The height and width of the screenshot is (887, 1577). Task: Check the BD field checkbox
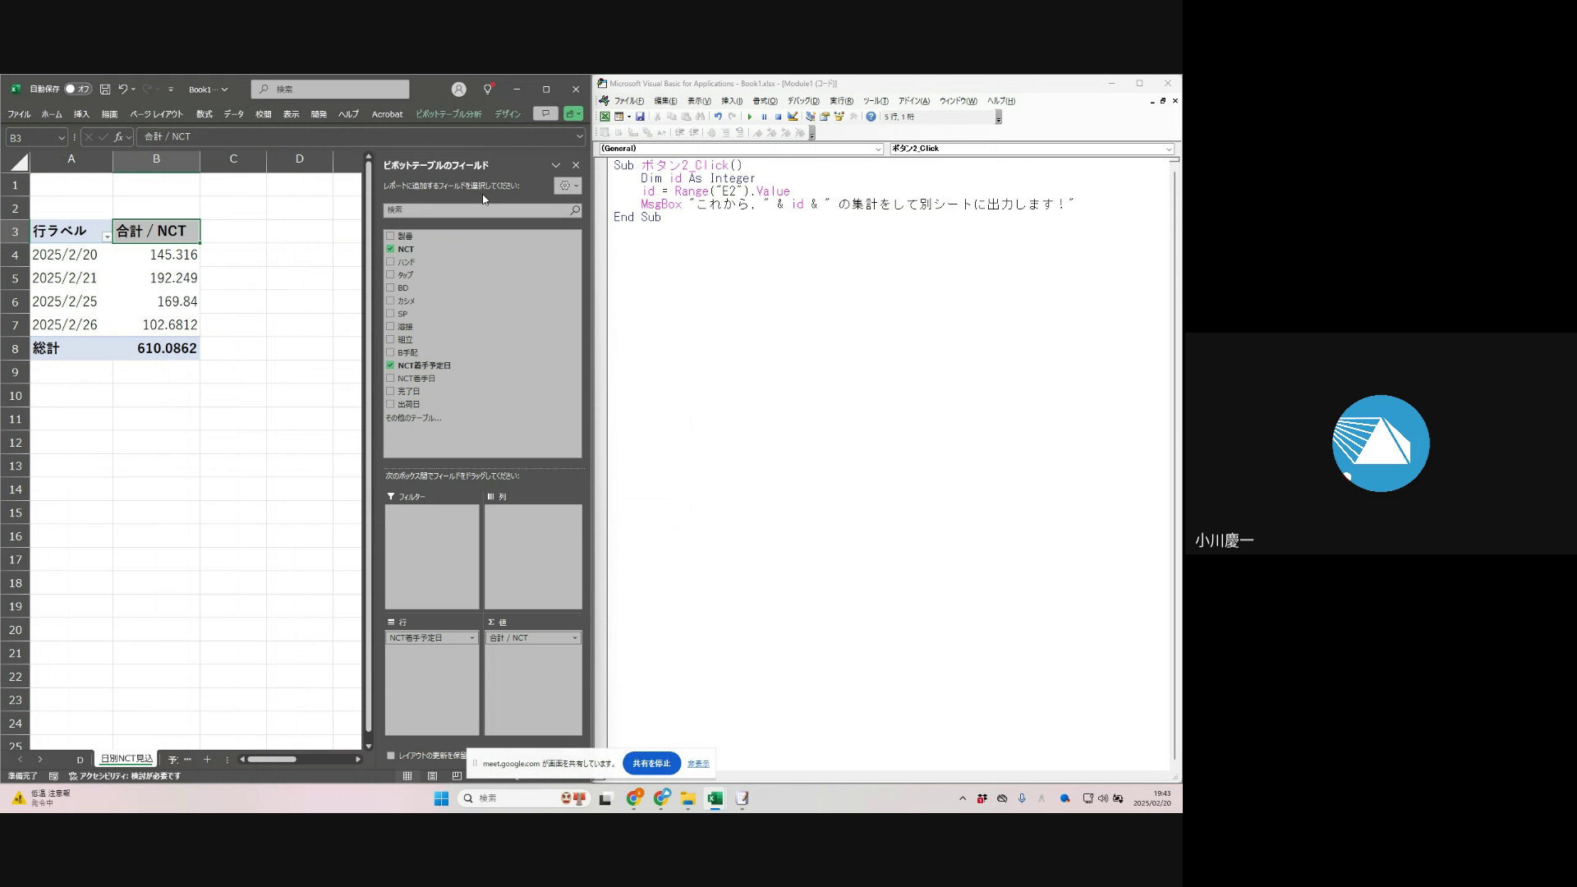pyautogui.click(x=391, y=287)
